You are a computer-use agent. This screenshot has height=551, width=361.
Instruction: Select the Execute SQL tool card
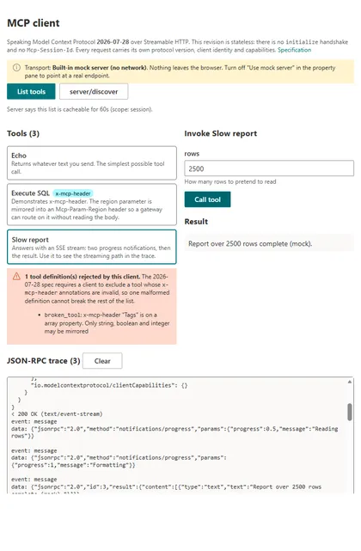[92, 205]
